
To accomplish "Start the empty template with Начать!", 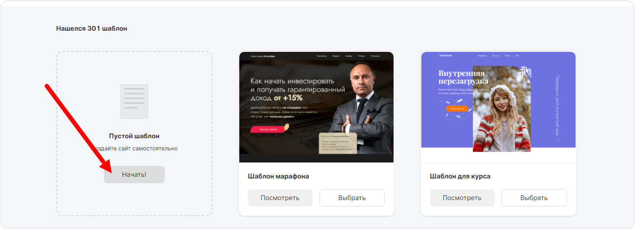I will pos(134,175).
